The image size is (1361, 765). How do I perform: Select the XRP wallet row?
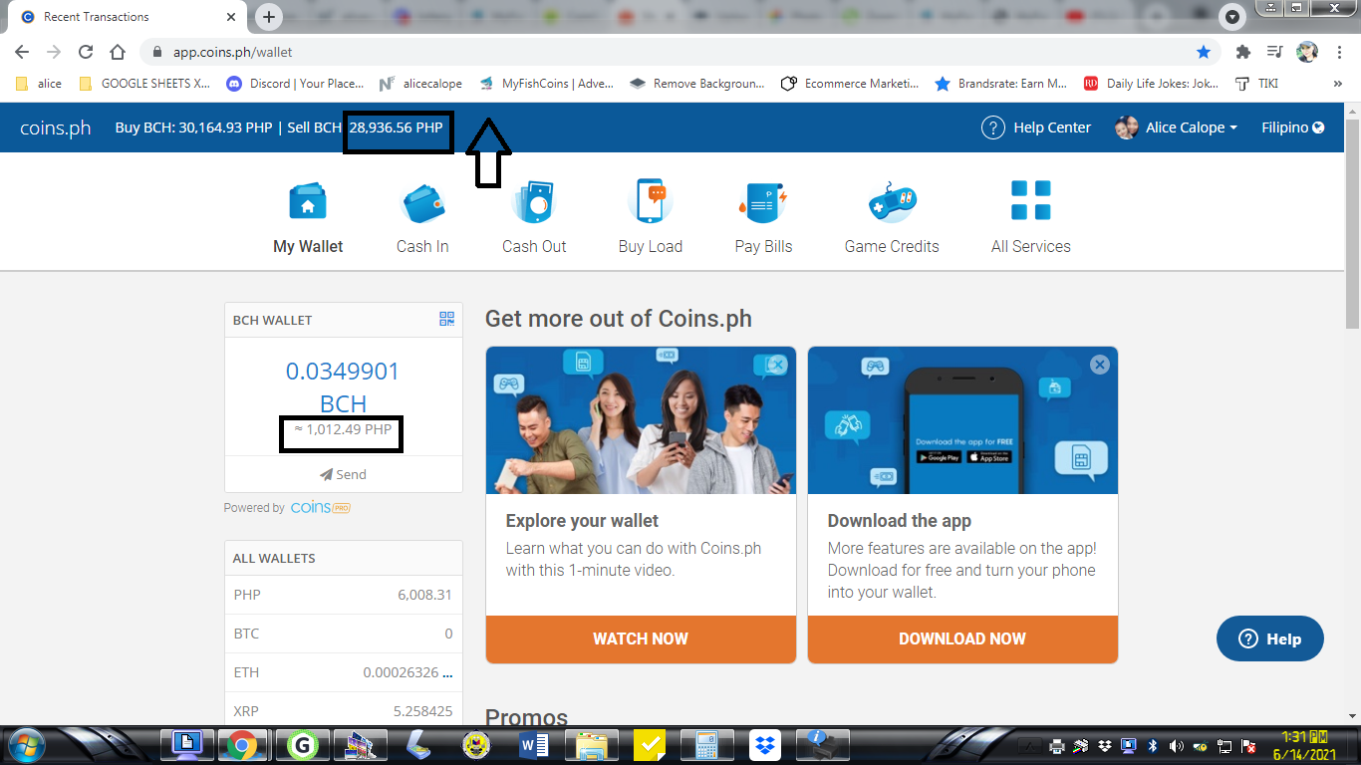(343, 711)
